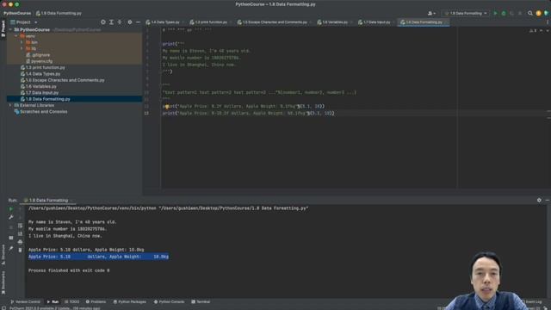Open the Terminal tool window
The image size is (551, 310).
(201, 301)
